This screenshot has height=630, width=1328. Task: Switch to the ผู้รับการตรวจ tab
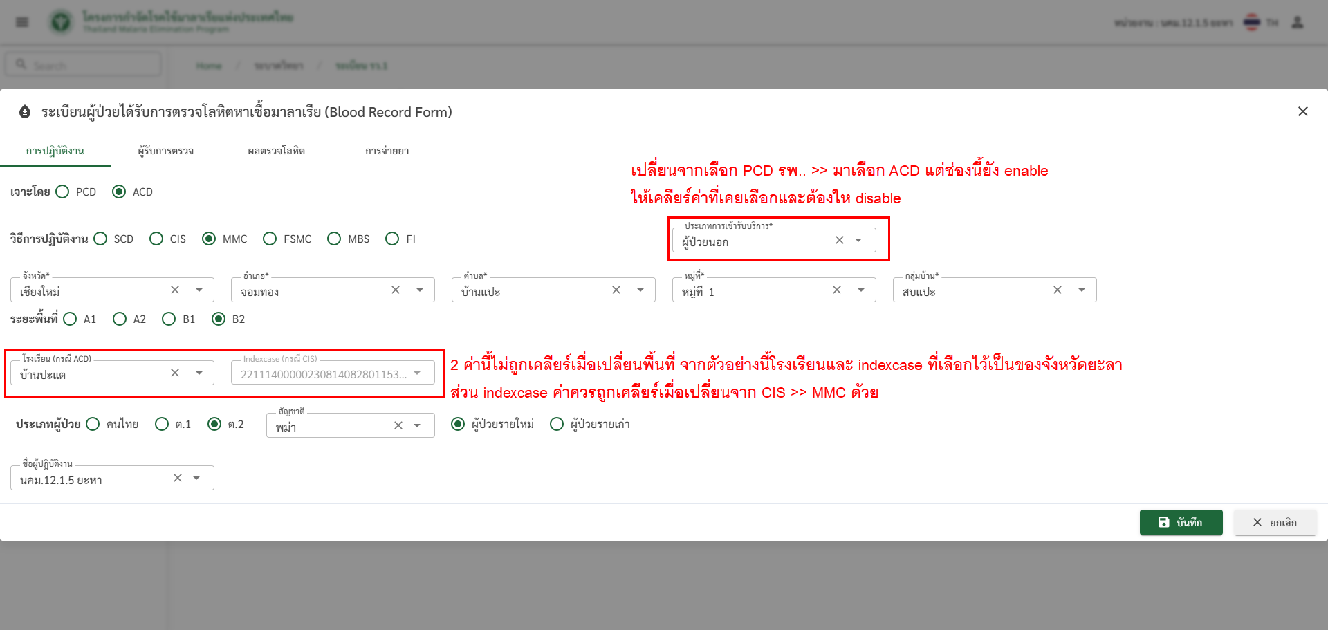tap(165, 151)
